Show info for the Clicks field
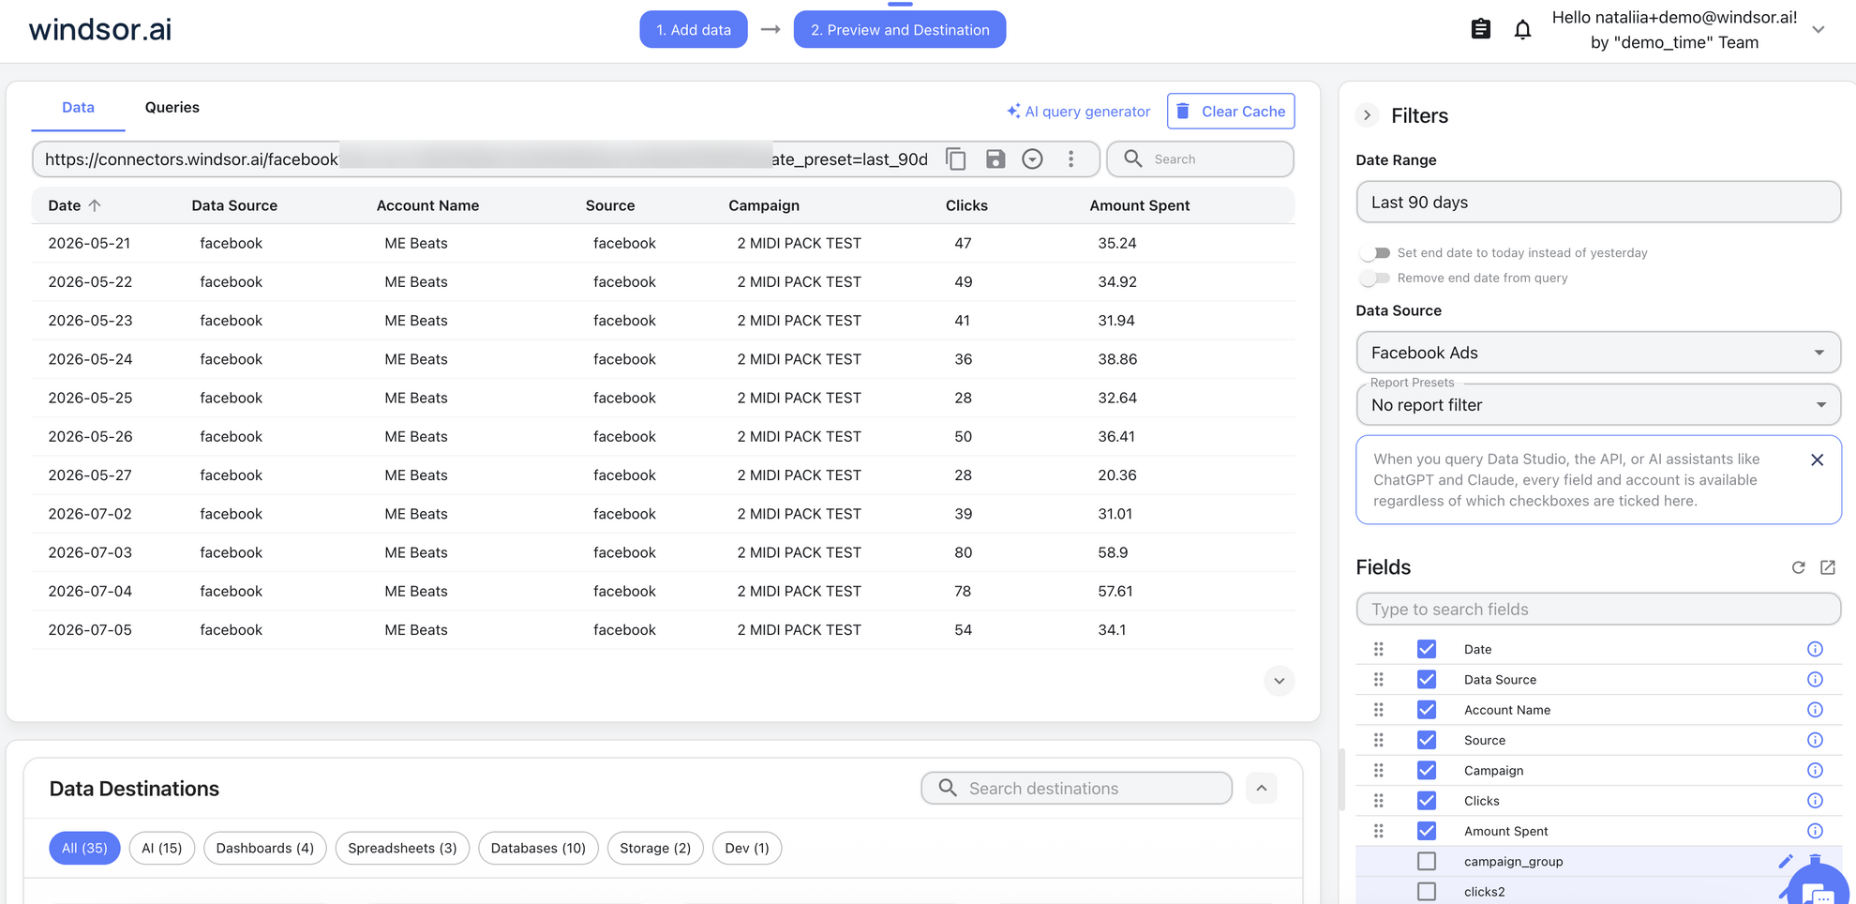The width and height of the screenshot is (1856, 904). 1815,801
